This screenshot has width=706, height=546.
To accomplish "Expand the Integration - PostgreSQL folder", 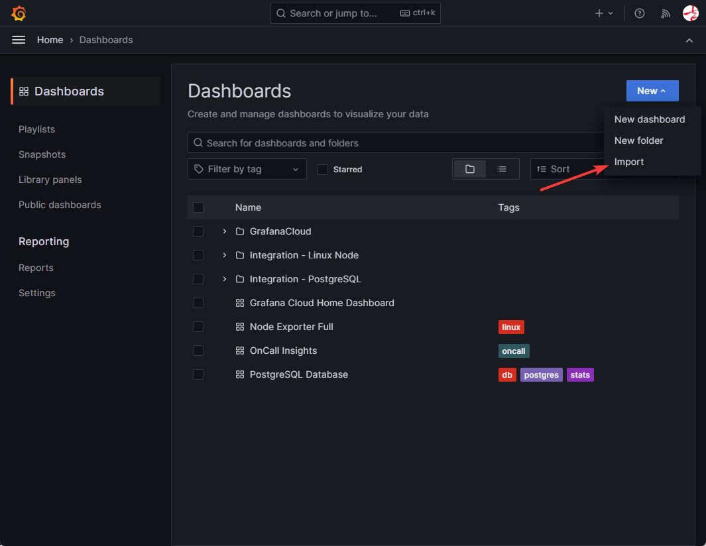I will [224, 279].
